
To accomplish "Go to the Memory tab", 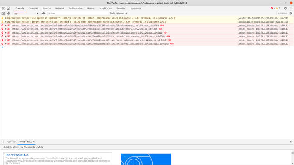I will pyautogui.click(x=91, y=9).
